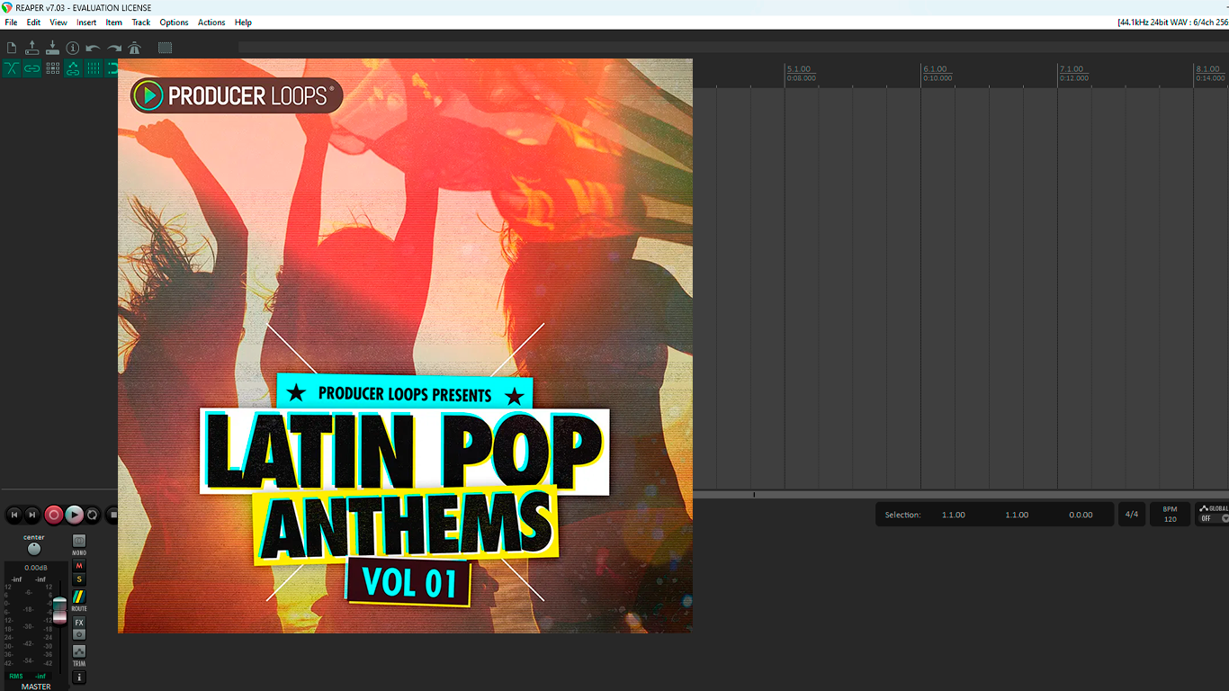Open master Route button
Viewport: 1229px width, 691px height.
79,597
